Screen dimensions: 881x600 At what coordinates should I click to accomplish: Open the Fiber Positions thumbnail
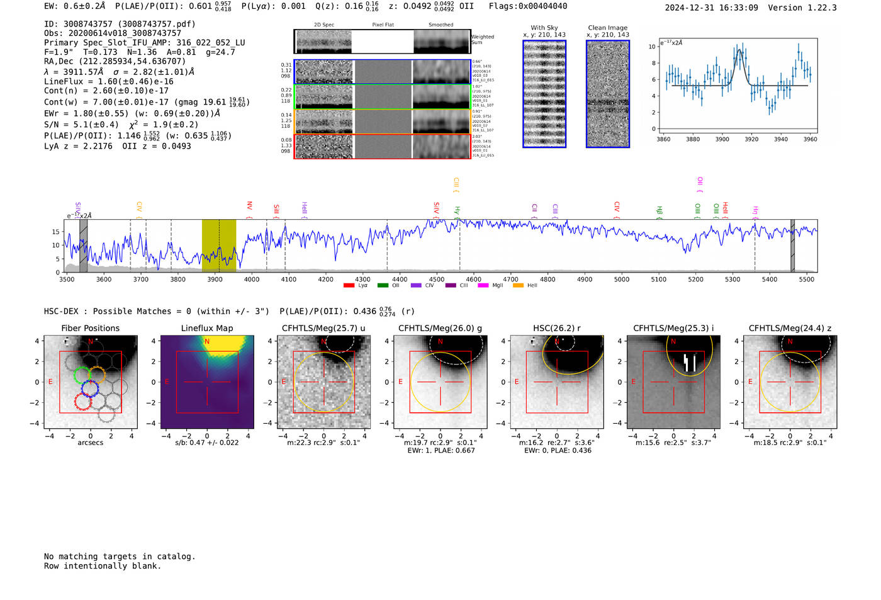click(90, 382)
